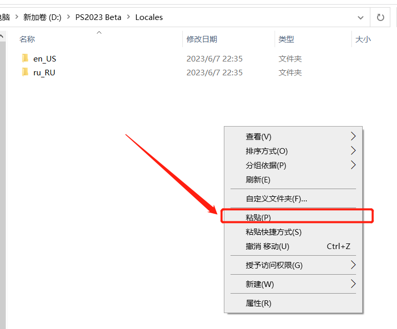Expand the 排序方式(O) submenu arrow
Viewport: 397px width, 329px height.
click(x=353, y=151)
